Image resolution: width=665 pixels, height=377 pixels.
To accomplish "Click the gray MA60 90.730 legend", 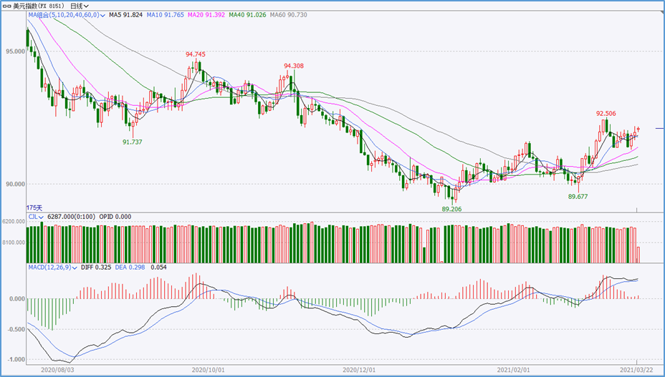I will (x=287, y=14).
